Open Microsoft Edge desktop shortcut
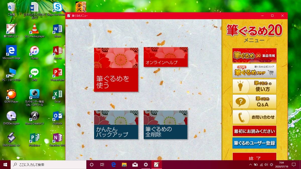301x169 pixels. [x=11, y=52]
